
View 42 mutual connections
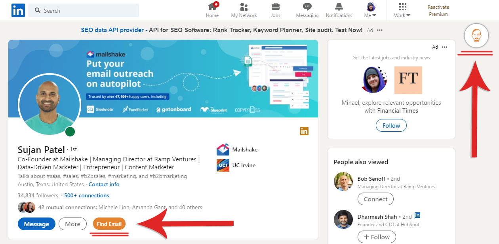click(x=120, y=207)
